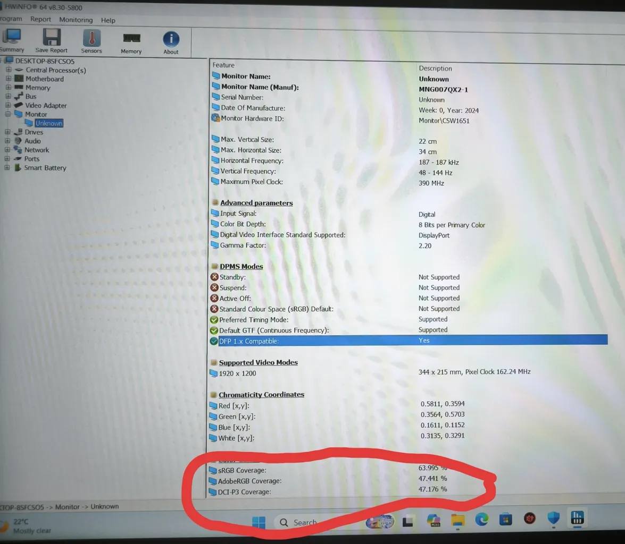Screen dimensions: 625x544
Task: Open the Sensors thermometer icon
Action: [x=91, y=39]
